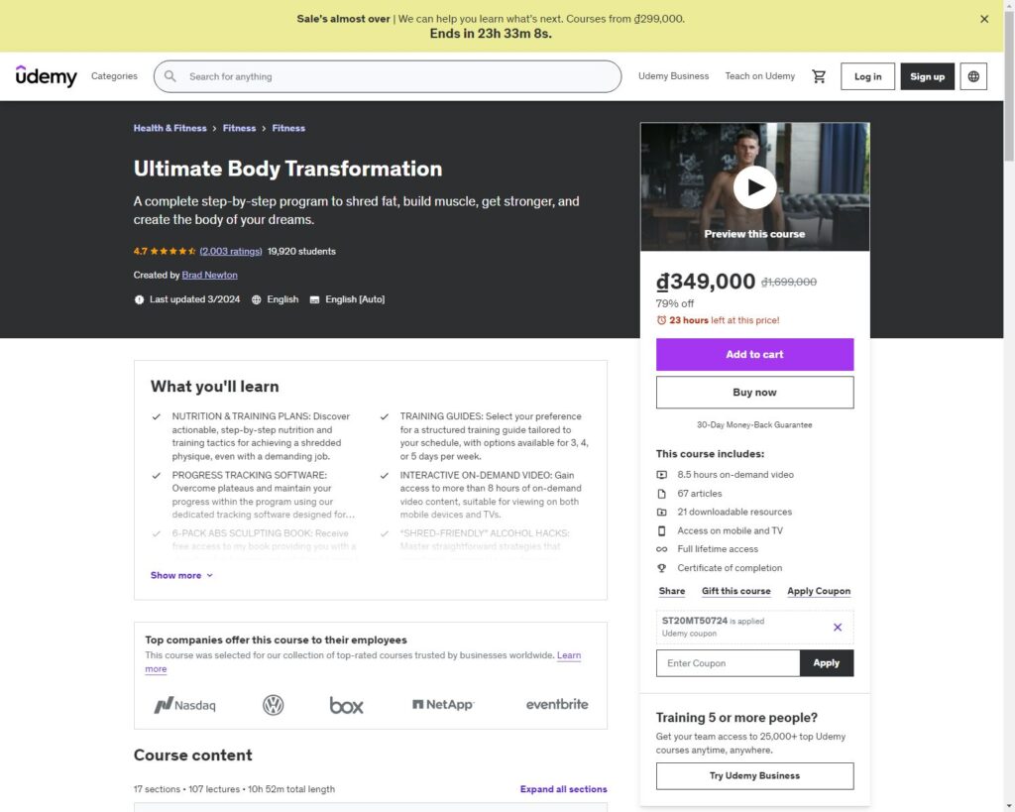This screenshot has width=1015, height=812.
Task: Click the Udemy logo
Action: tap(46, 76)
